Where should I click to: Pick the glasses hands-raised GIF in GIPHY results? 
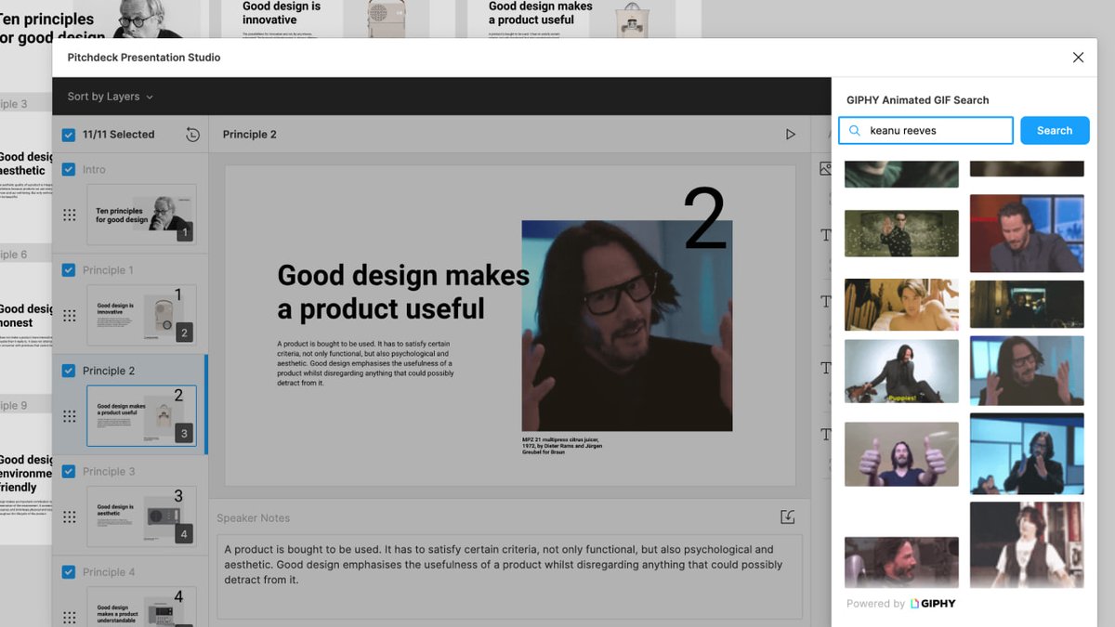1027,372
